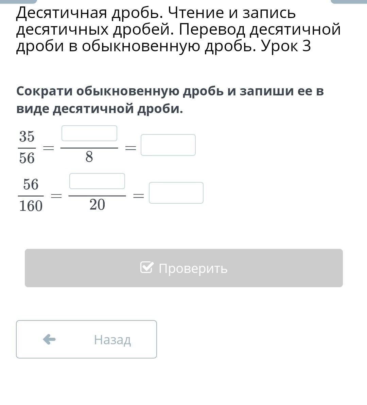This screenshot has width=367, height=405.
Task: Click the 'Проверить' text label
Action: [193, 268]
